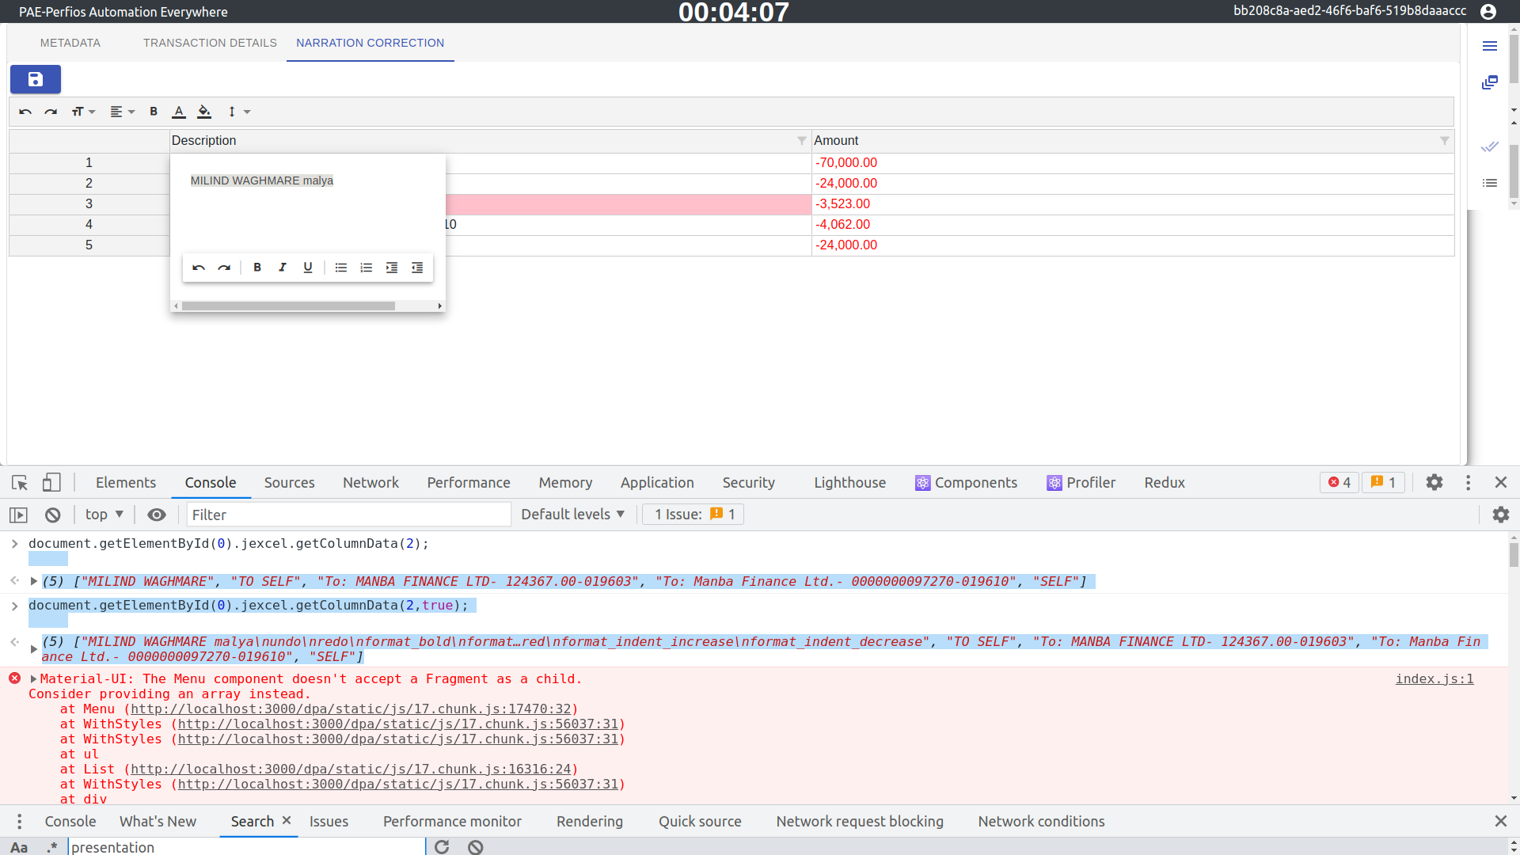This screenshot has width=1520, height=855.
Task: Click the font size icon in the toolbar
Action: point(79,112)
